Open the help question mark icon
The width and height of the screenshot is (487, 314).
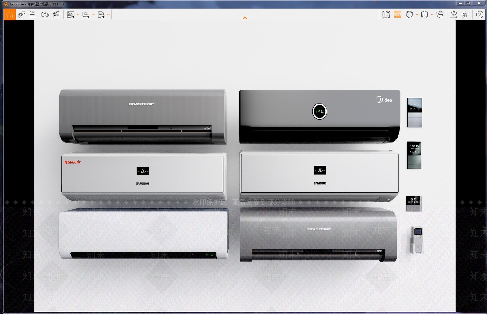point(480,15)
